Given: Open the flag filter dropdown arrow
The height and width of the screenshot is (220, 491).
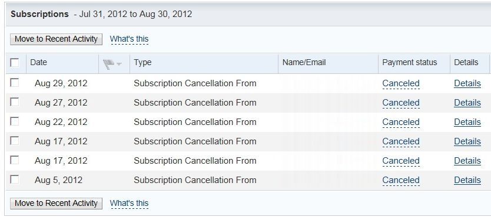Looking at the screenshot, I should [119, 65].
